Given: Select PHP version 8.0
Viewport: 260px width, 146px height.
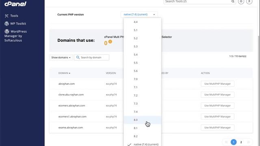Looking at the screenshot, I should click(x=143, y=120).
